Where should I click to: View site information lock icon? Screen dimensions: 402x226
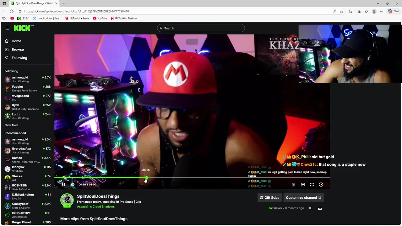pos(20,11)
